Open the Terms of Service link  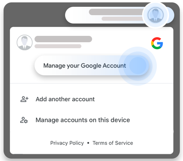(x=113, y=143)
